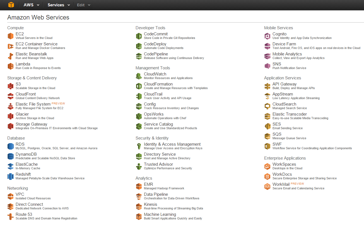Screen dimensions: 364x225
Task: Click the AWS orange cube logo
Action: [11, 5]
